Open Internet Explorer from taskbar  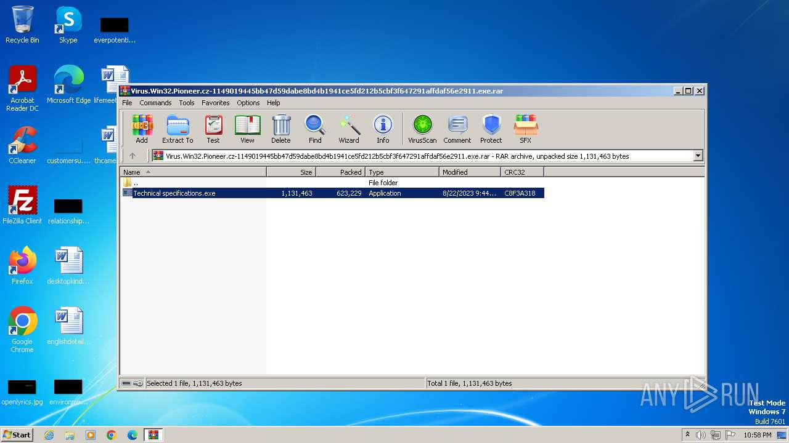pyautogui.click(x=49, y=435)
